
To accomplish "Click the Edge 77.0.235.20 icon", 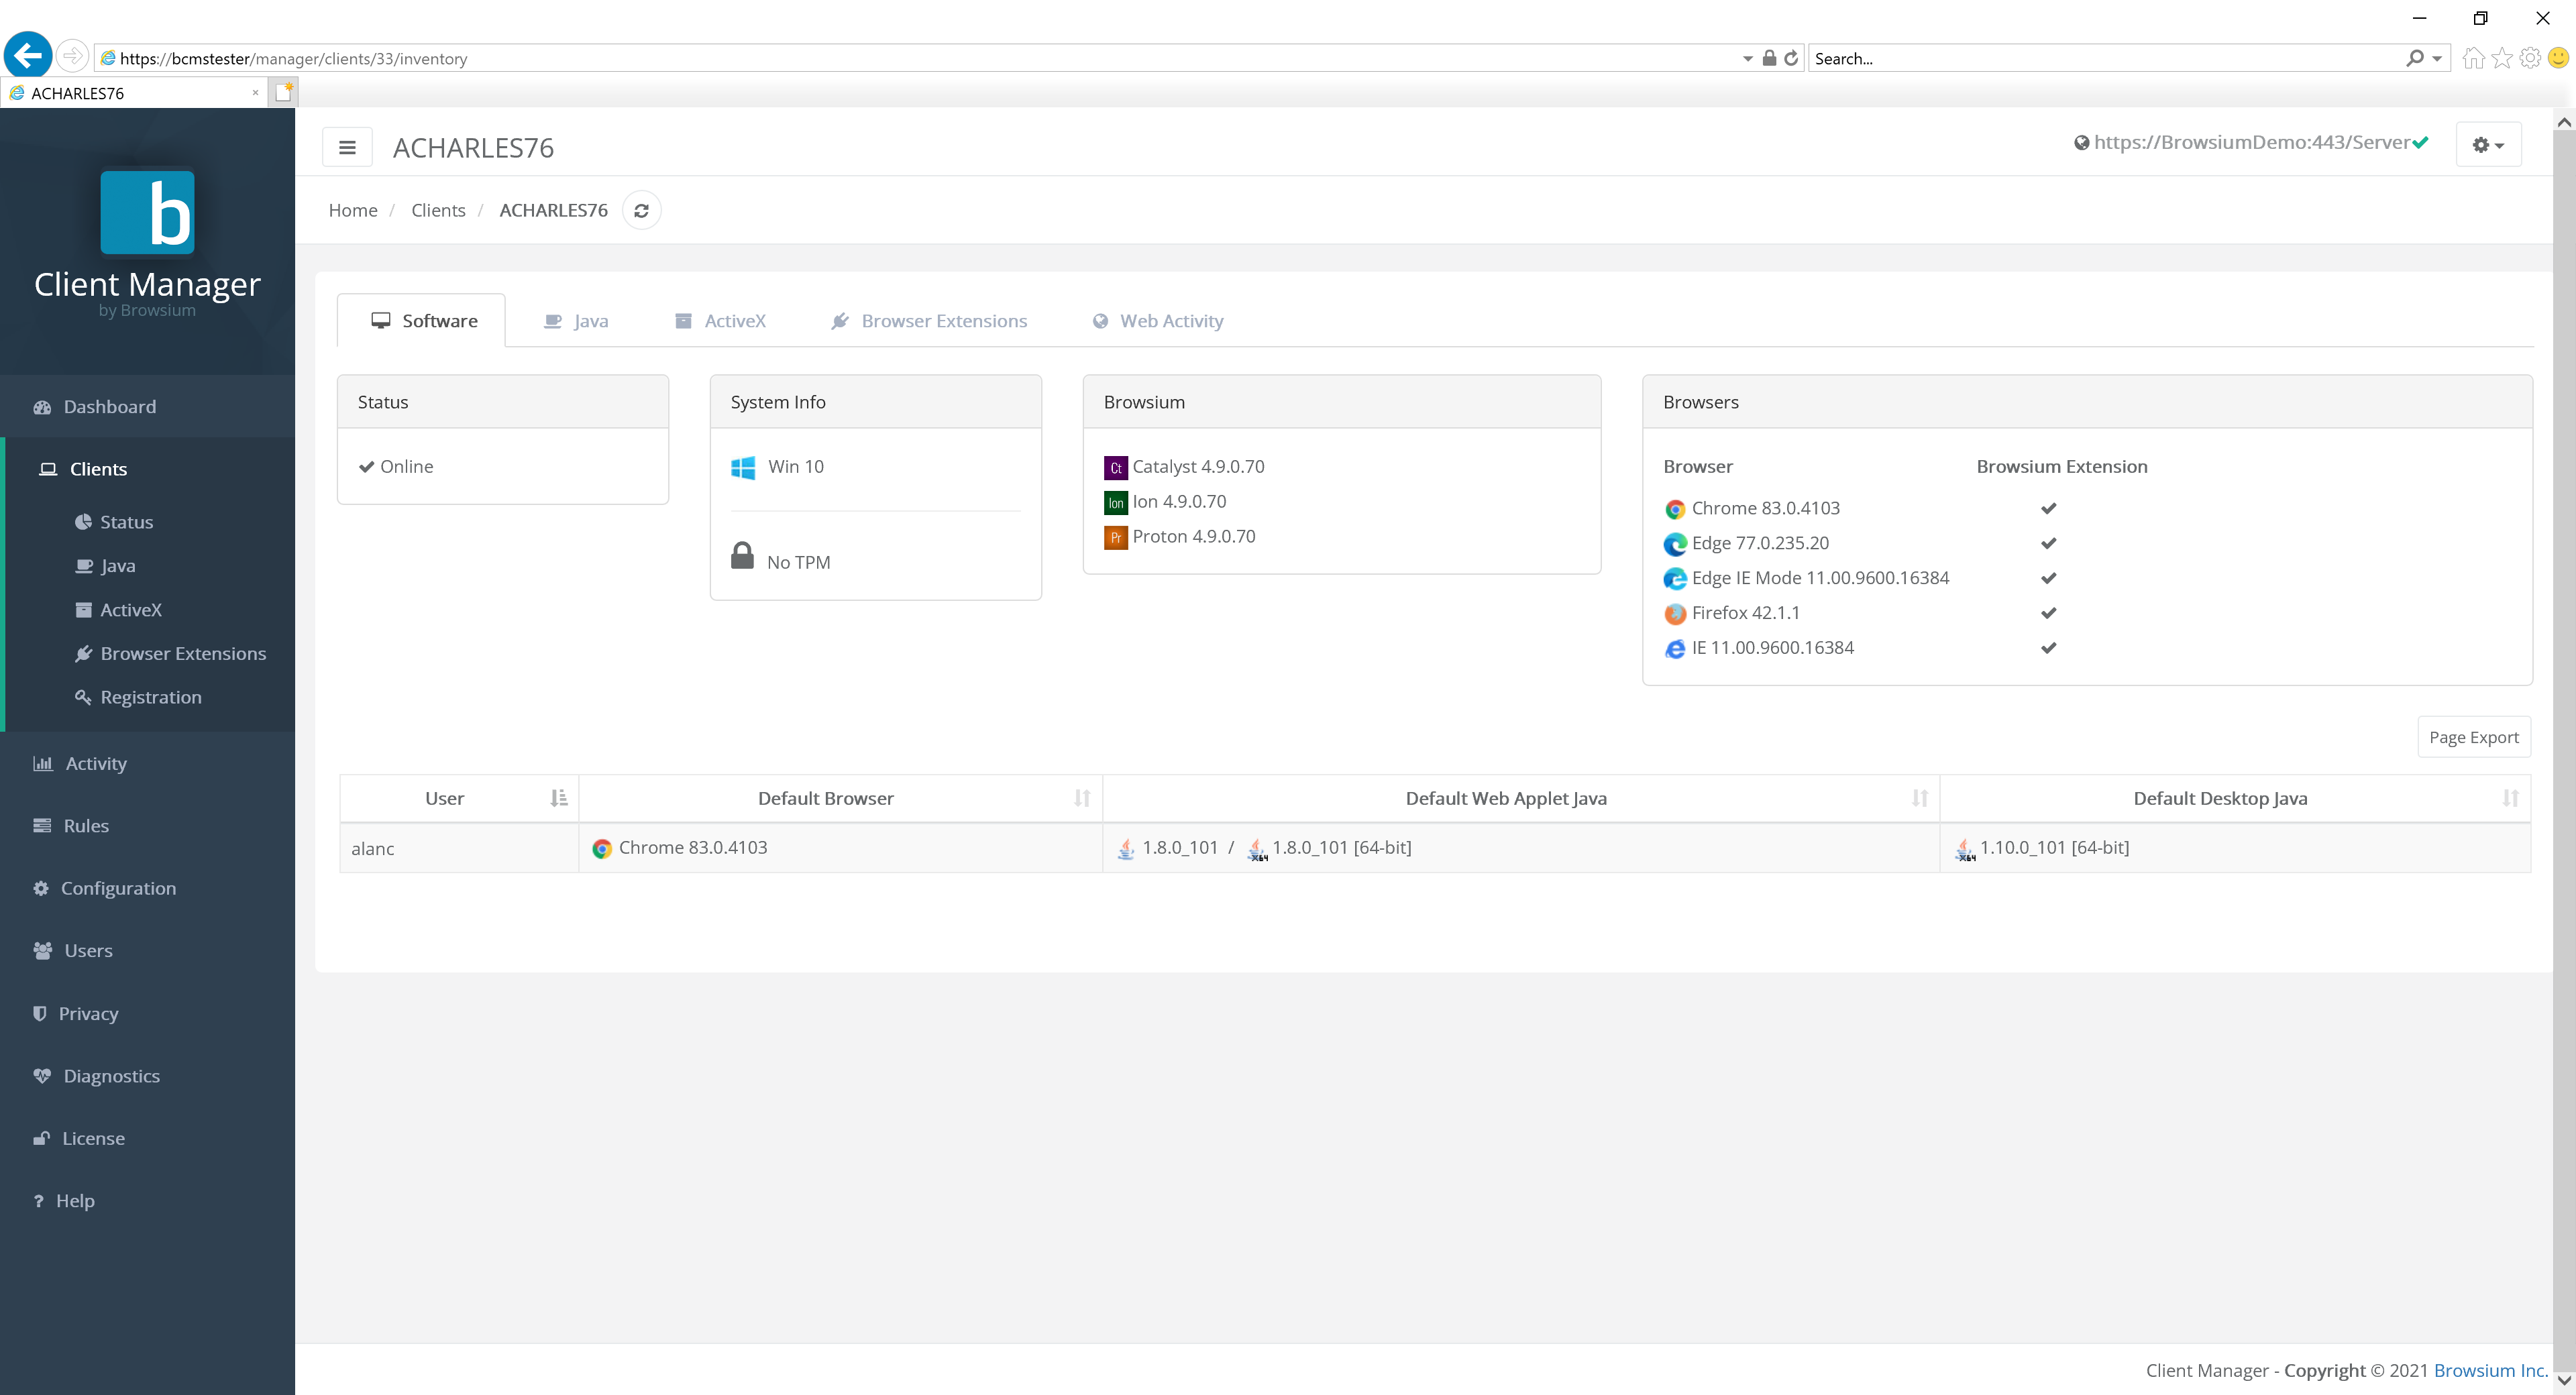I will [1674, 544].
